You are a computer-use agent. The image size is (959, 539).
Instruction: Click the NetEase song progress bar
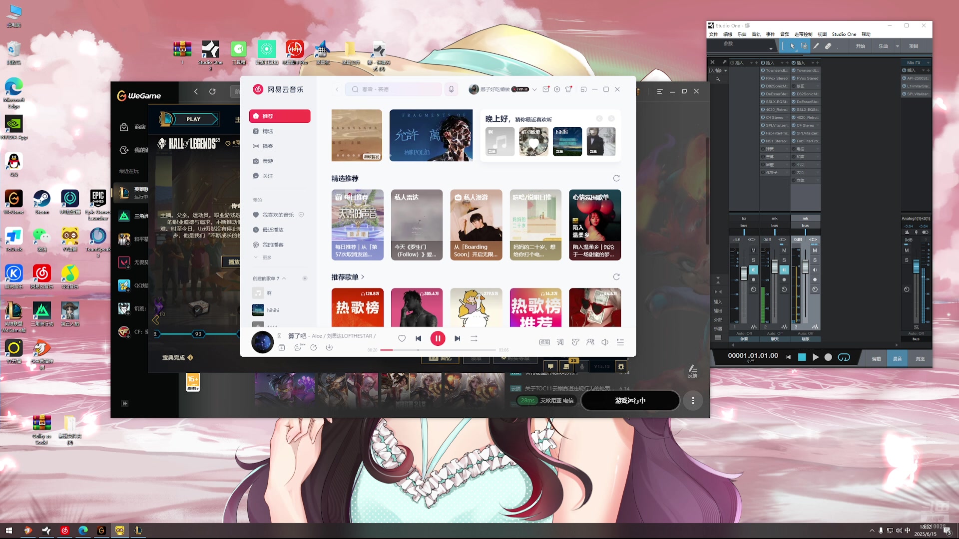pyautogui.click(x=438, y=350)
